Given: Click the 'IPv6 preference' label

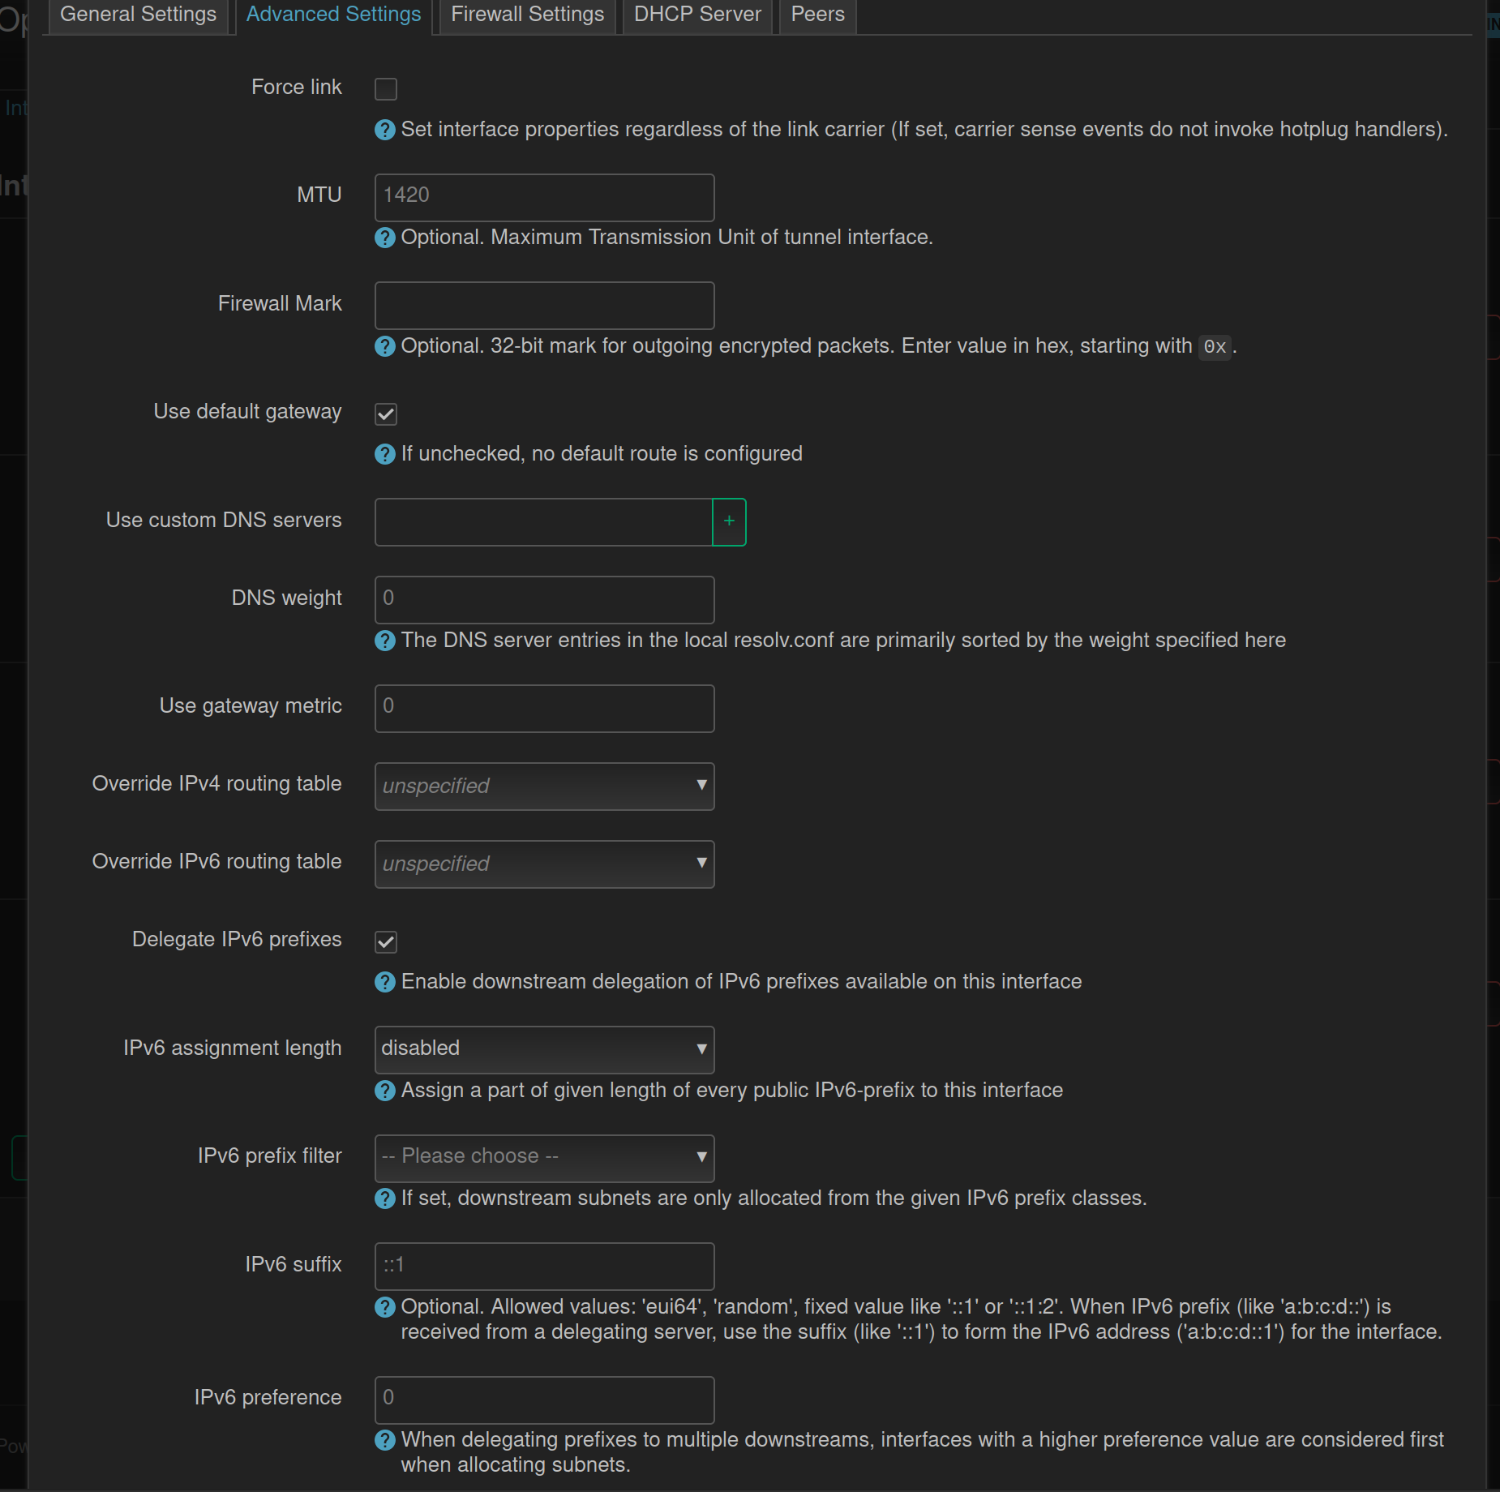Looking at the screenshot, I should (x=268, y=1397).
